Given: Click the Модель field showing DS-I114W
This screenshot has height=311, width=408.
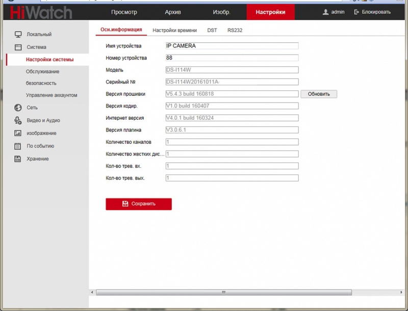Looking at the screenshot, I should pos(232,70).
